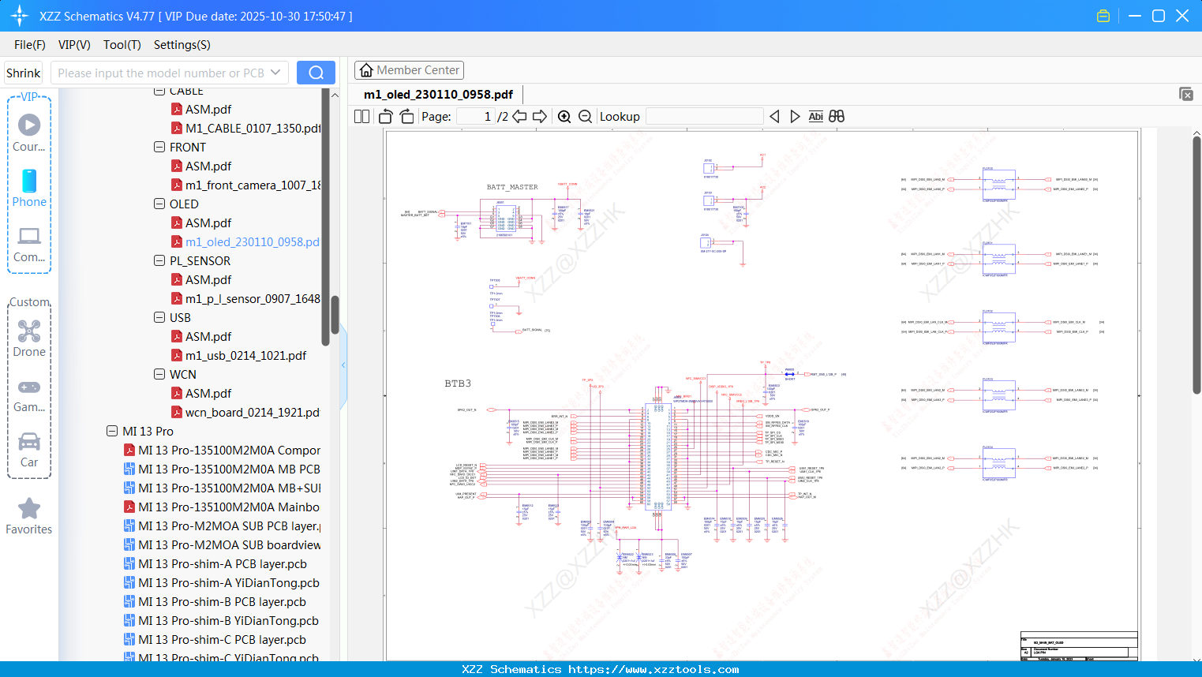Screen dimensions: 1202x677
Task: Rotate page clockwise
Action: point(406,117)
